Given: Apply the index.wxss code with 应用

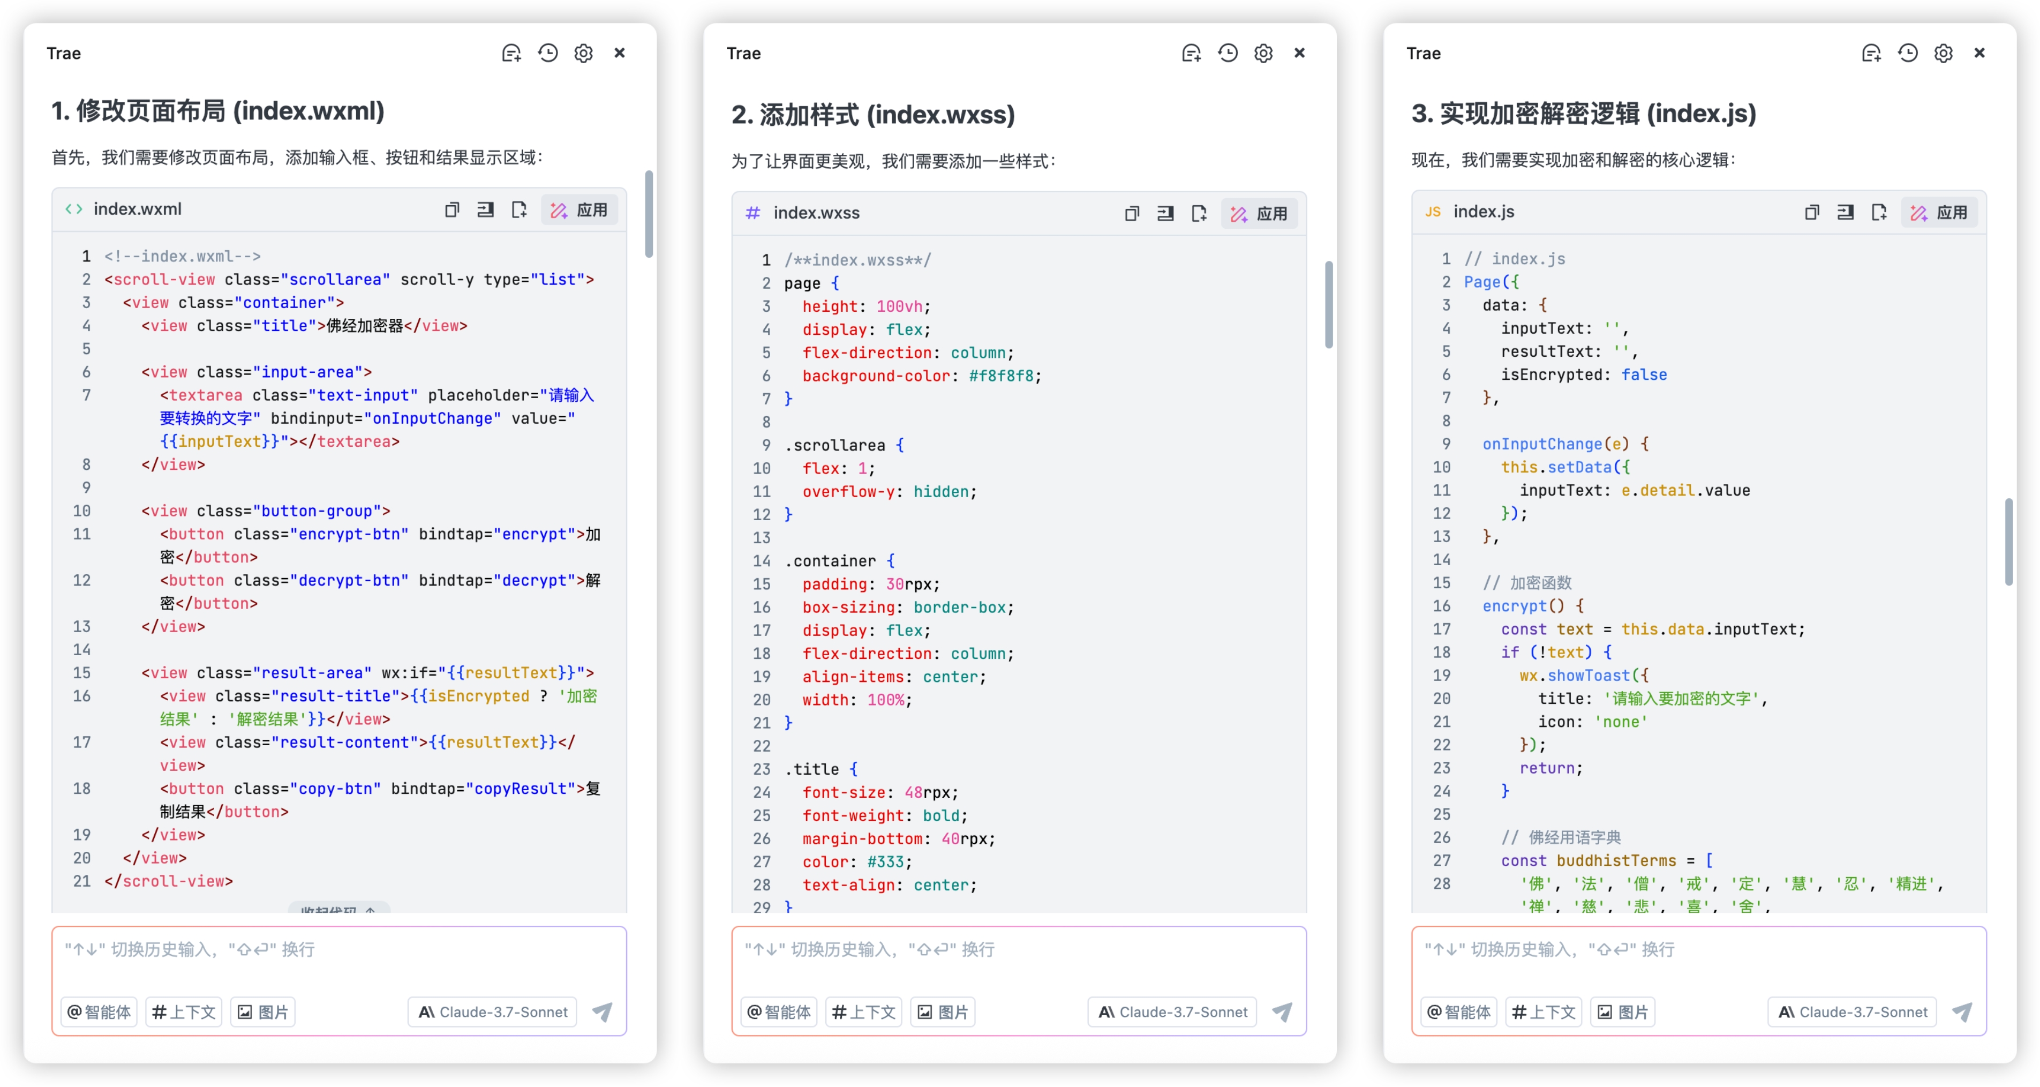Looking at the screenshot, I should [1259, 214].
